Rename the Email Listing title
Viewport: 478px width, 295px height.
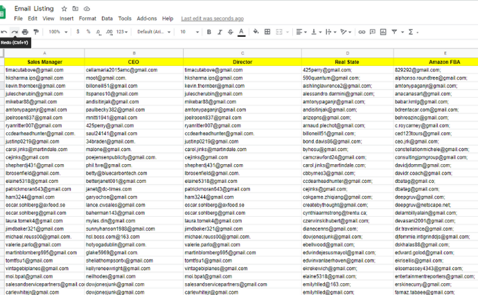[x=34, y=8]
